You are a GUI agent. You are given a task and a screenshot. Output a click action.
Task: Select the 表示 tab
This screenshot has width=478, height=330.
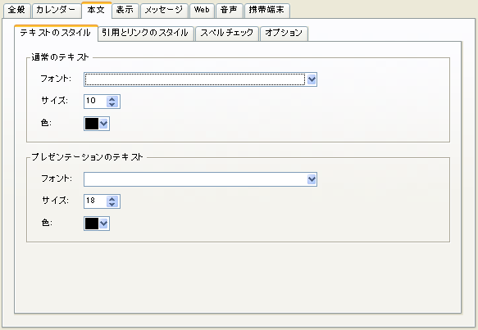(125, 10)
